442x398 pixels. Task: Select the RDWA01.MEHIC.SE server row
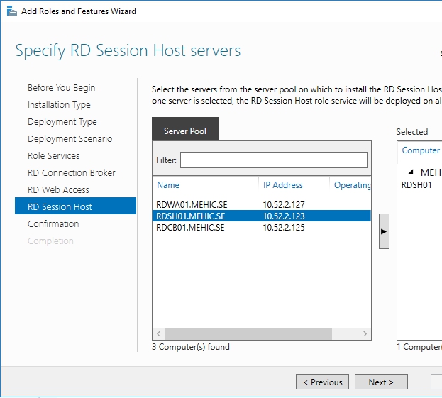click(x=190, y=205)
